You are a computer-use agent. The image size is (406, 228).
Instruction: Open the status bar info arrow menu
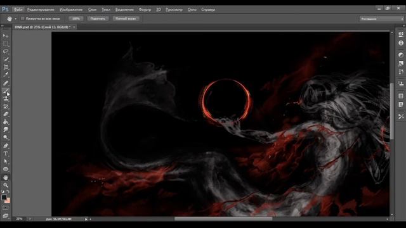click(x=86, y=219)
